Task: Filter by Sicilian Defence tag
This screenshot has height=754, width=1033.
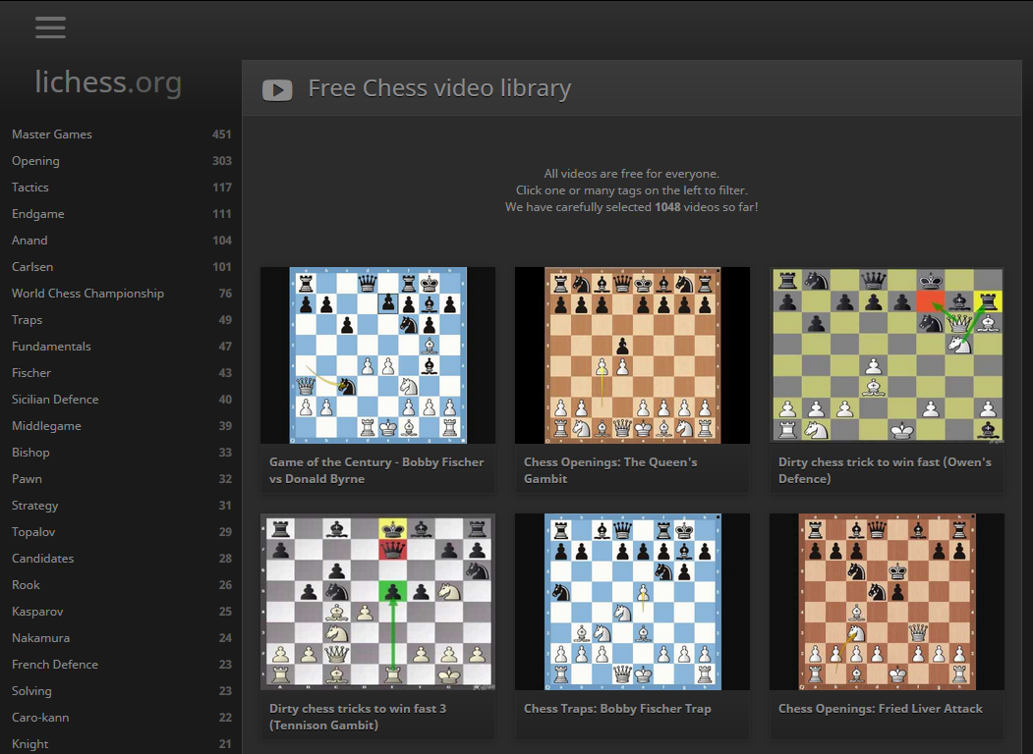Action: (x=121, y=399)
